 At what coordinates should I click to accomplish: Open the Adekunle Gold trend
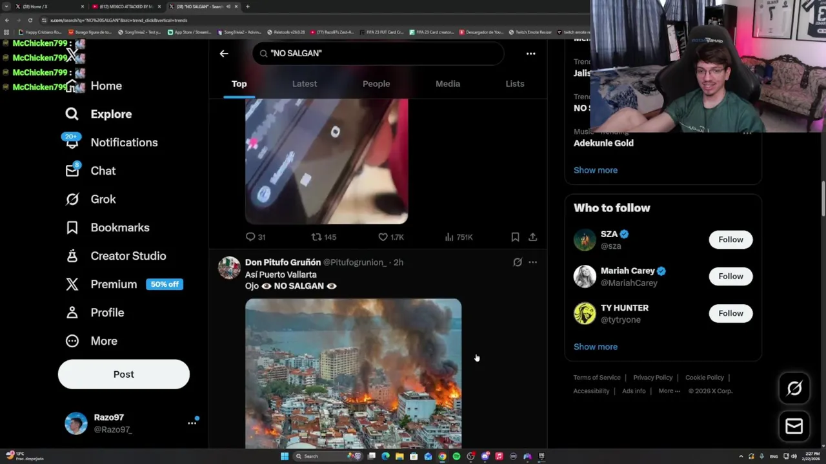point(603,143)
